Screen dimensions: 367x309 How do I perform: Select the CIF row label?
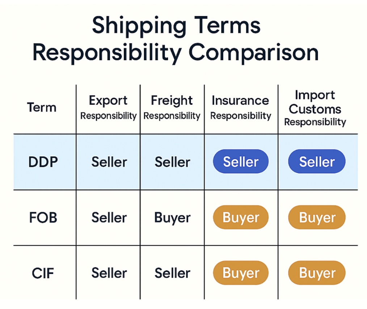coord(43,273)
